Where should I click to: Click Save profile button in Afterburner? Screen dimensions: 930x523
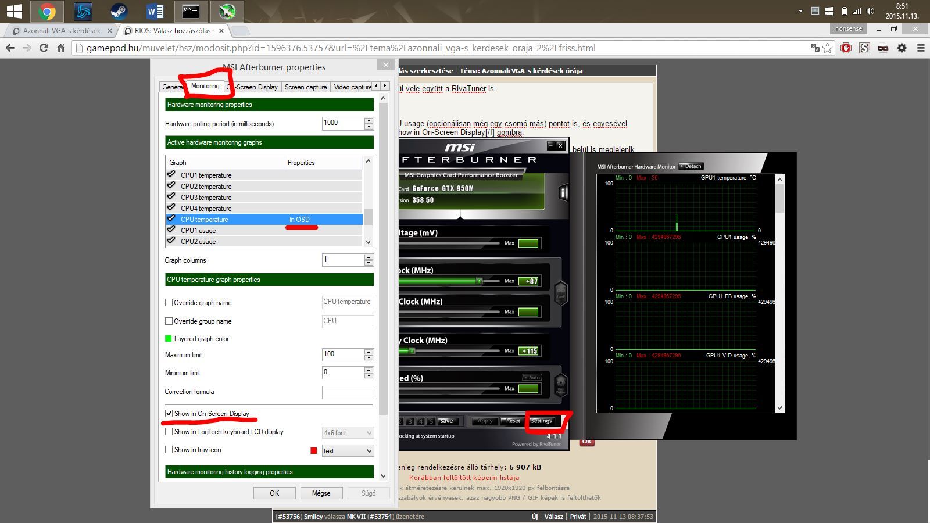coord(446,421)
